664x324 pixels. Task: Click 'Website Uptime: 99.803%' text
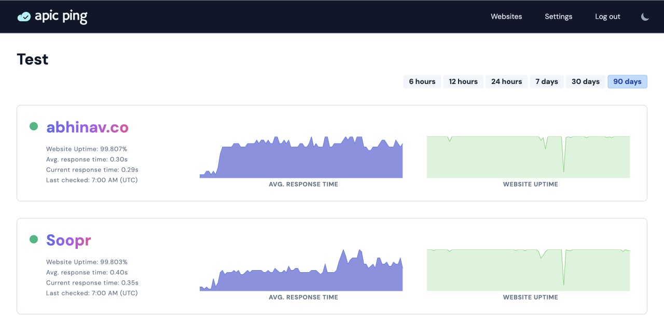(87, 262)
